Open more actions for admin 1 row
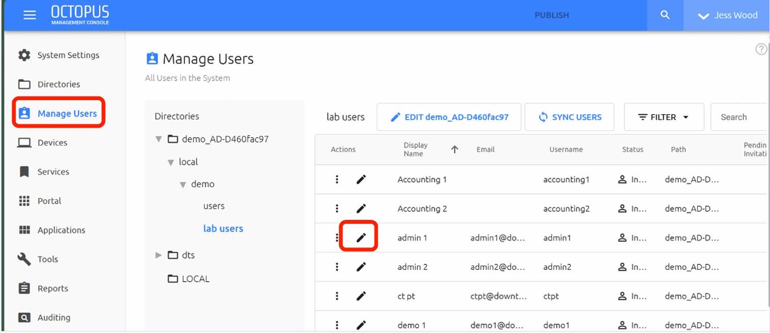The width and height of the screenshot is (770, 333). pos(337,237)
